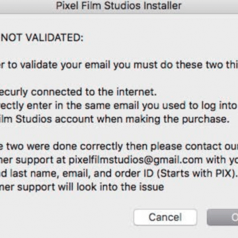Click the Cancel button
The width and height of the screenshot is (238, 238).
point(165,218)
